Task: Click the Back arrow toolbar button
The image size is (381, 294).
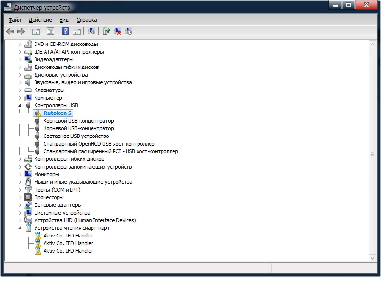Action: point(10,32)
